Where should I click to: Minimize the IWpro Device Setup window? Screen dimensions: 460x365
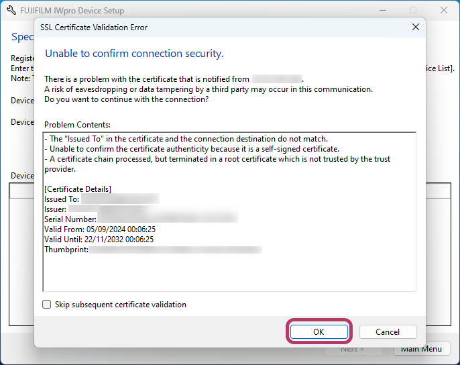[x=383, y=10]
